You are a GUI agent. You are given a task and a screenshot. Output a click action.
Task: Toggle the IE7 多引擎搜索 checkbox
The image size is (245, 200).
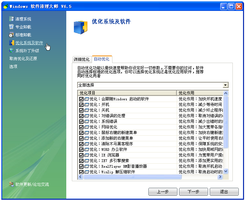pyautogui.click(x=81, y=161)
